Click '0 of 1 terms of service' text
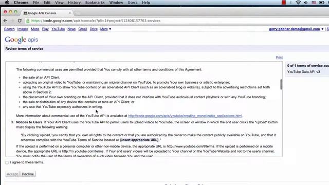The height and width of the screenshot is (185, 329). pos(308,66)
